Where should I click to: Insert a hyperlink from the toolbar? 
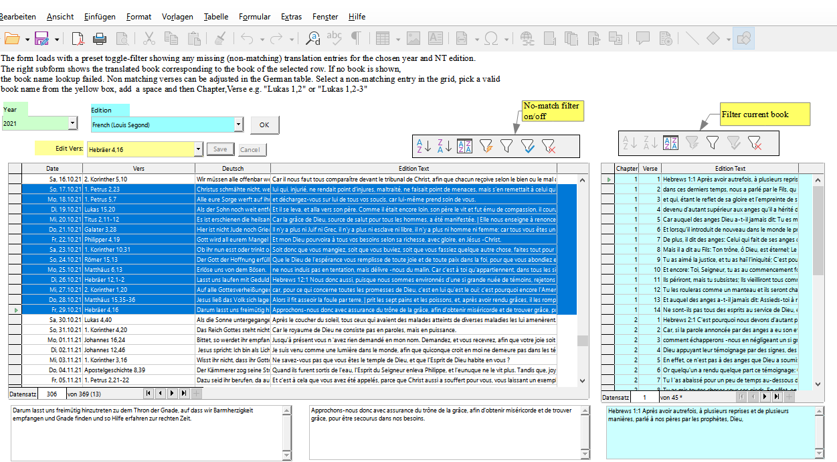(x=527, y=38)
